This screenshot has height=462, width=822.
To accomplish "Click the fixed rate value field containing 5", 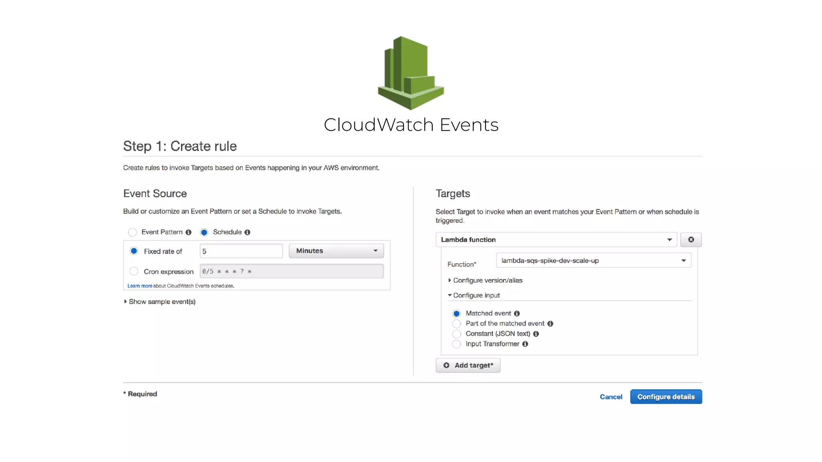I will click(241, 251).
